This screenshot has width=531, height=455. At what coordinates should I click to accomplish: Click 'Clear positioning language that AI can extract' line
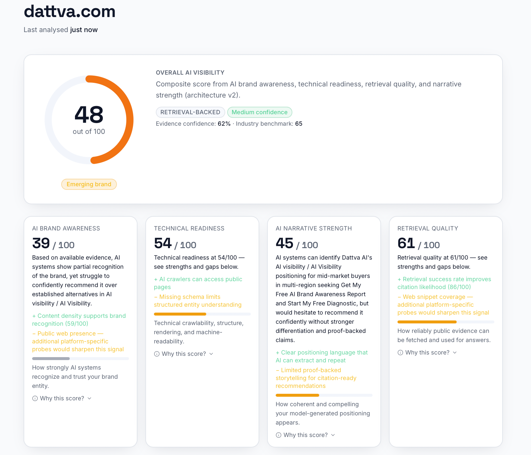pos(322,356)
